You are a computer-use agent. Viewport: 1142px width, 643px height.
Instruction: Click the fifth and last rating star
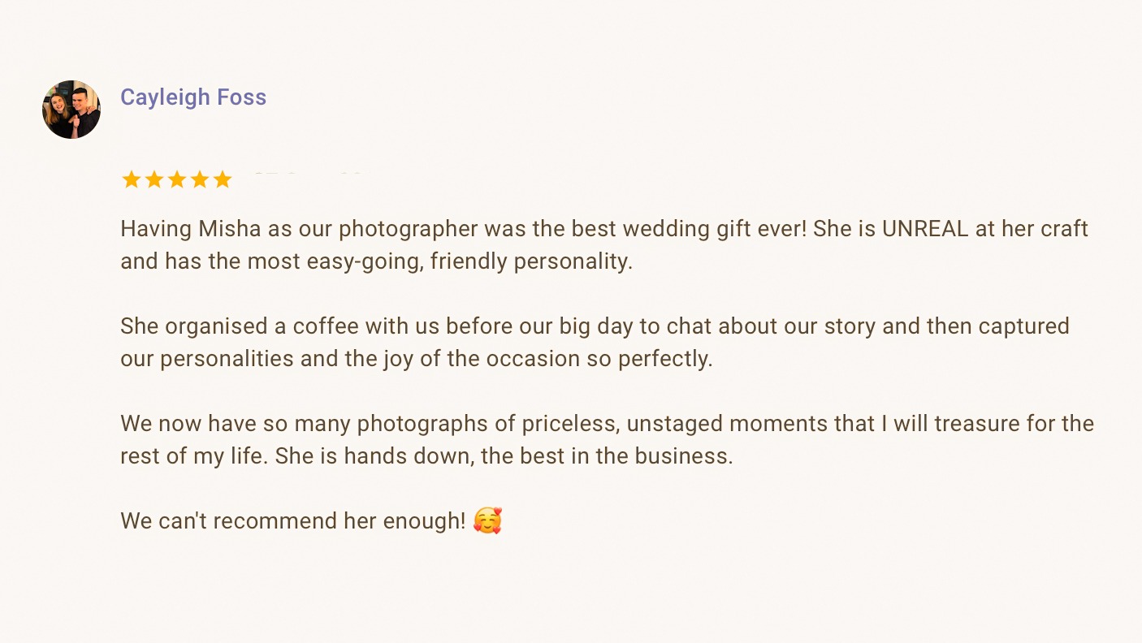222,179
